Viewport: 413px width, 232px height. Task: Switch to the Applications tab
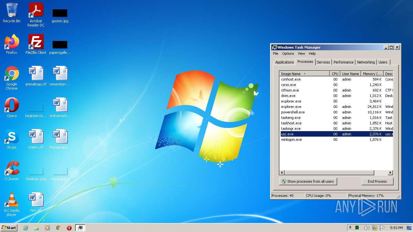284,62
